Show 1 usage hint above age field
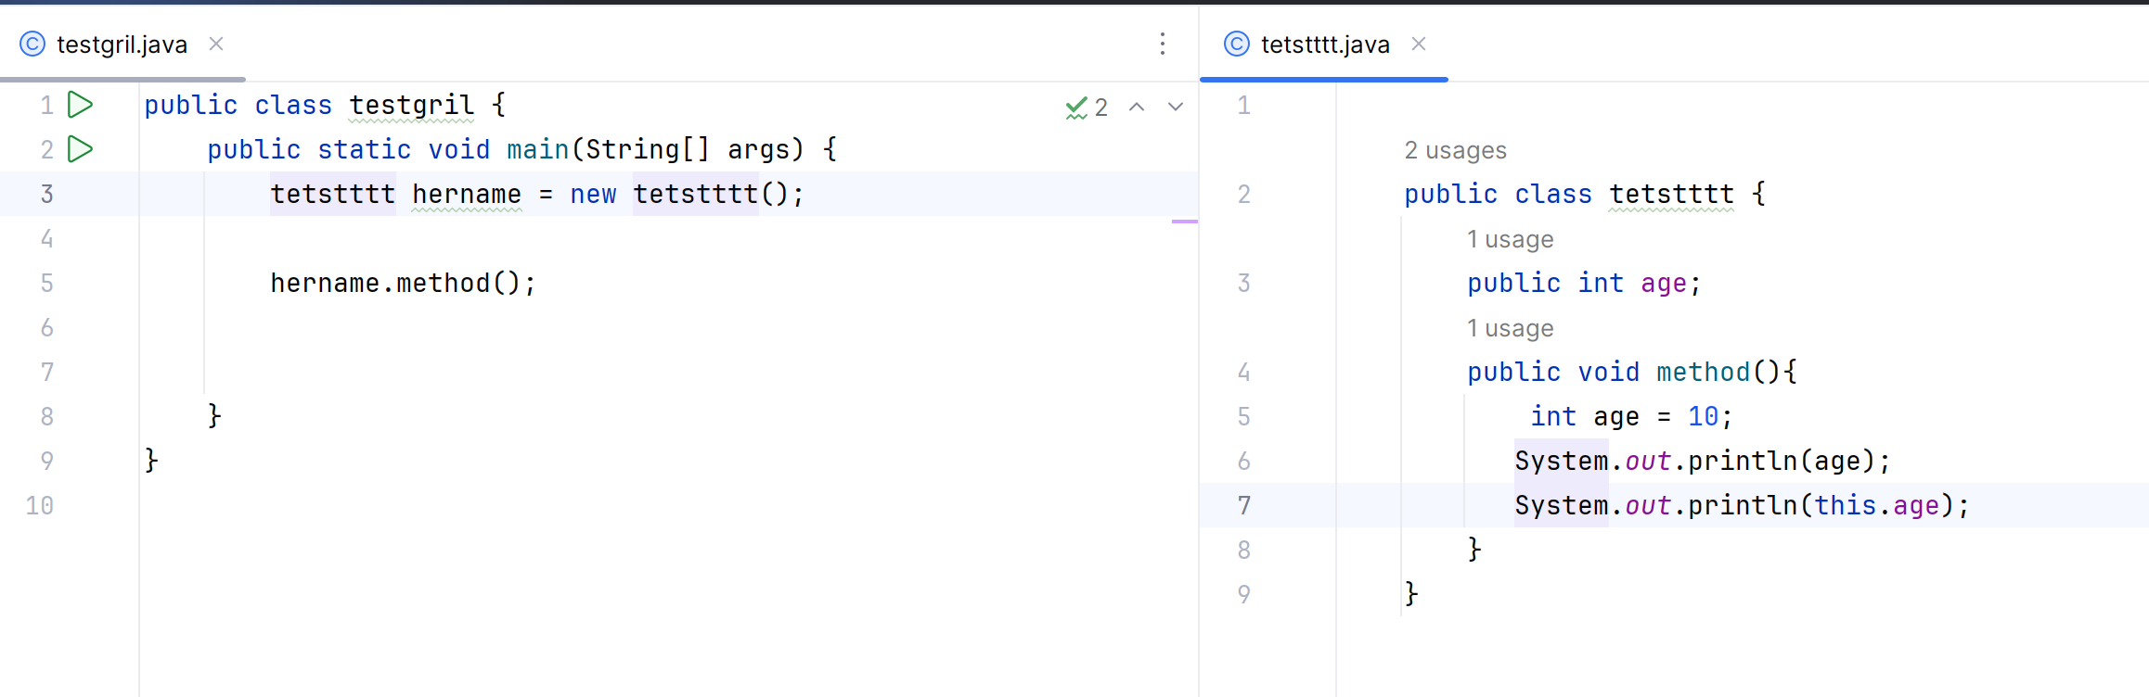2149x697 pixels. 1510,239
